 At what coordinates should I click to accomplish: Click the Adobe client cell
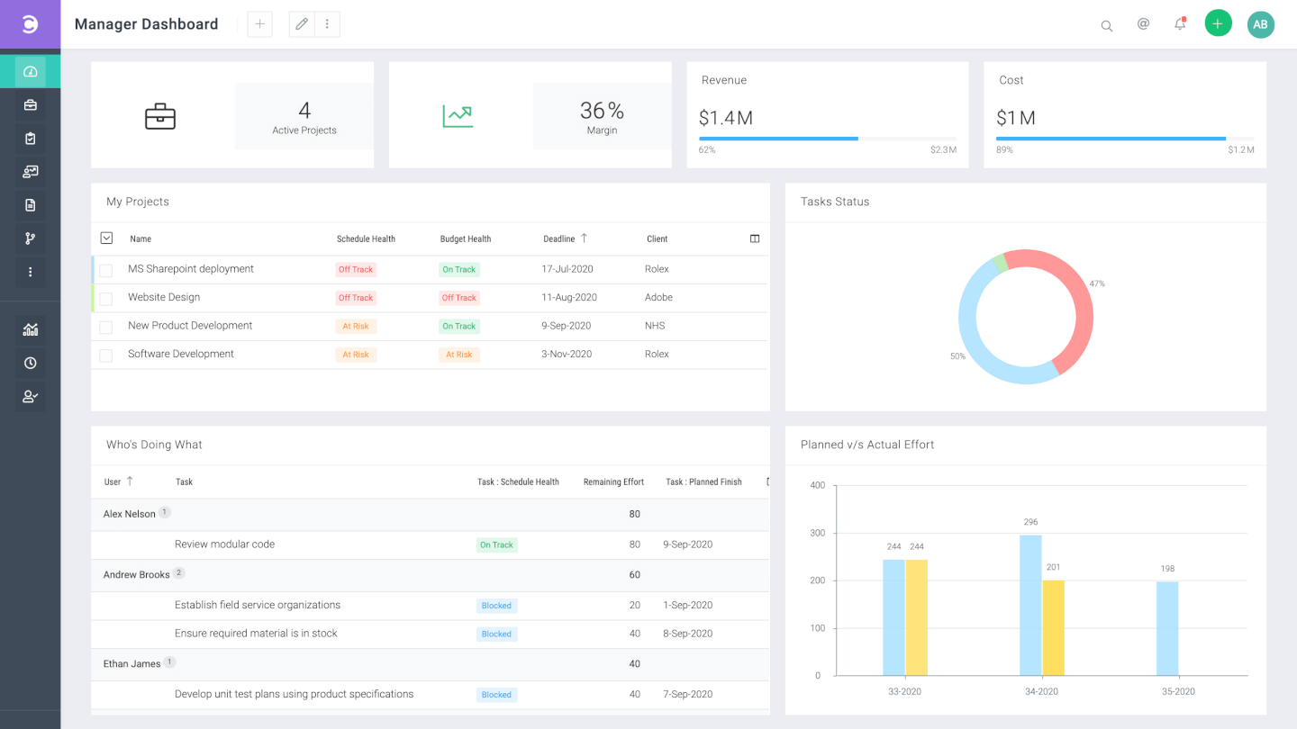[658, 297]
